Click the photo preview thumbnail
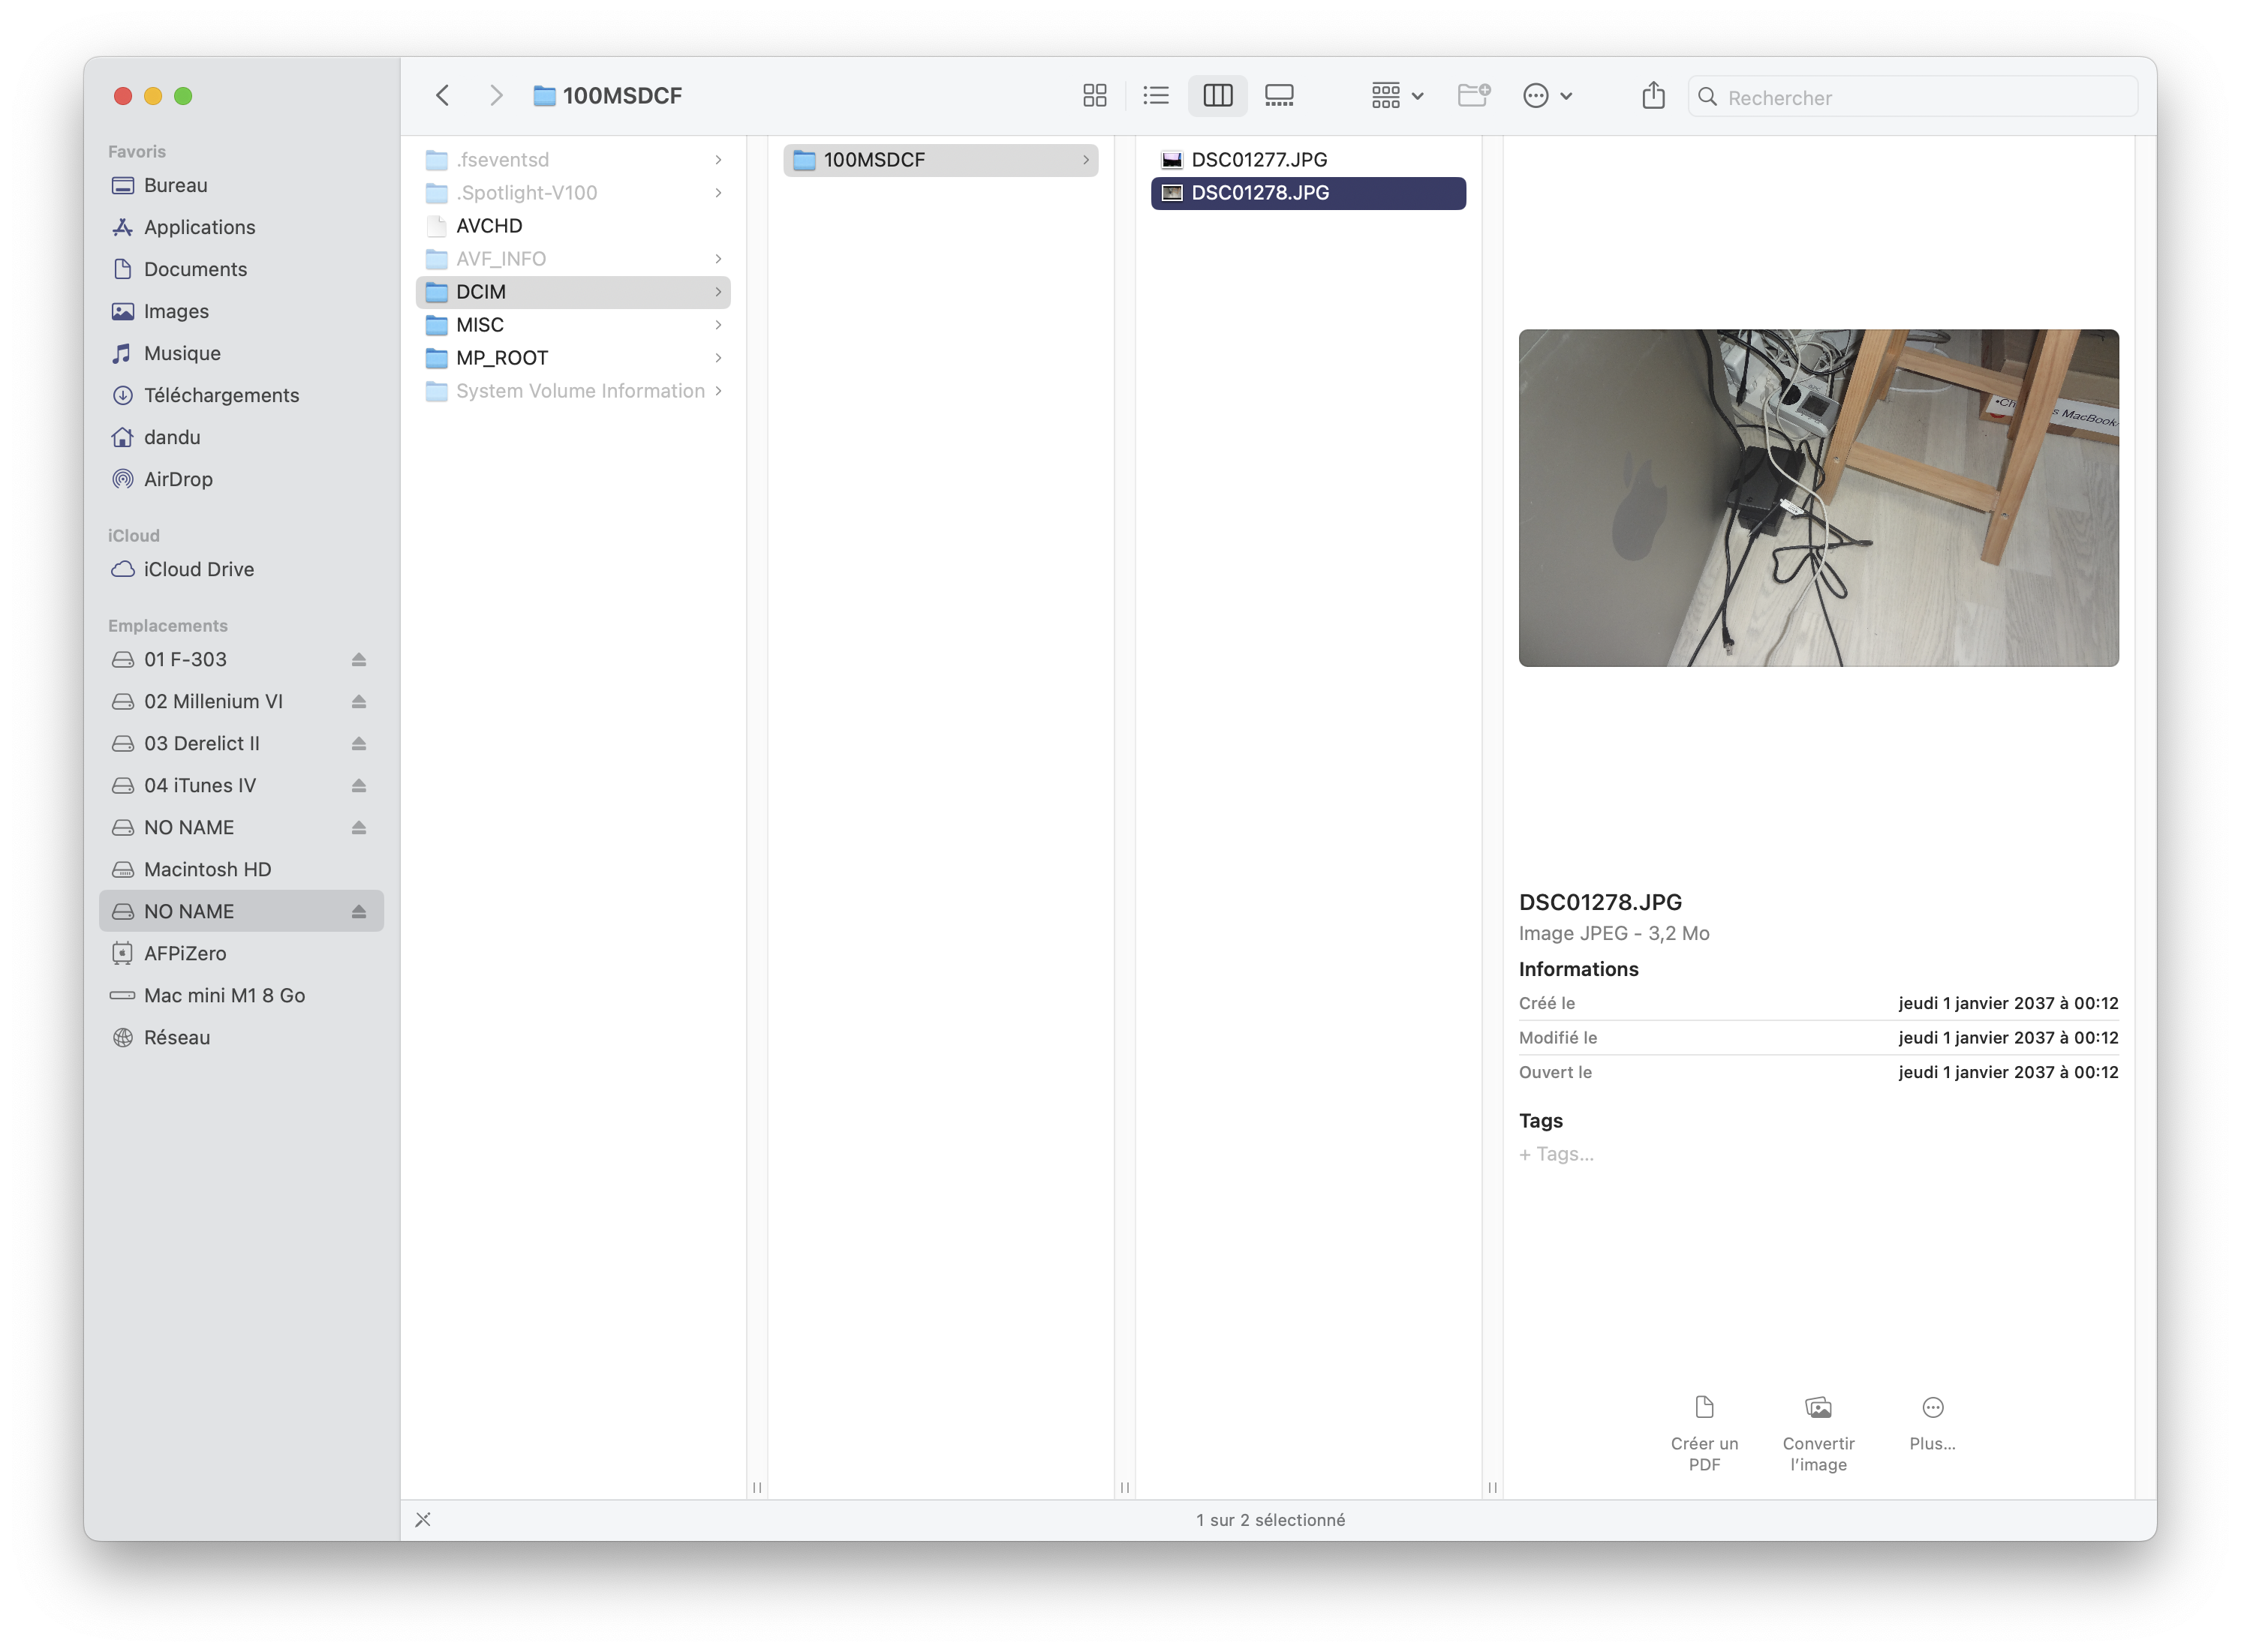 tap(1818, 498)
